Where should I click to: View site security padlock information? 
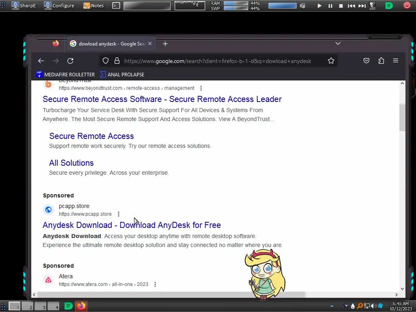(x=117, y=61)
